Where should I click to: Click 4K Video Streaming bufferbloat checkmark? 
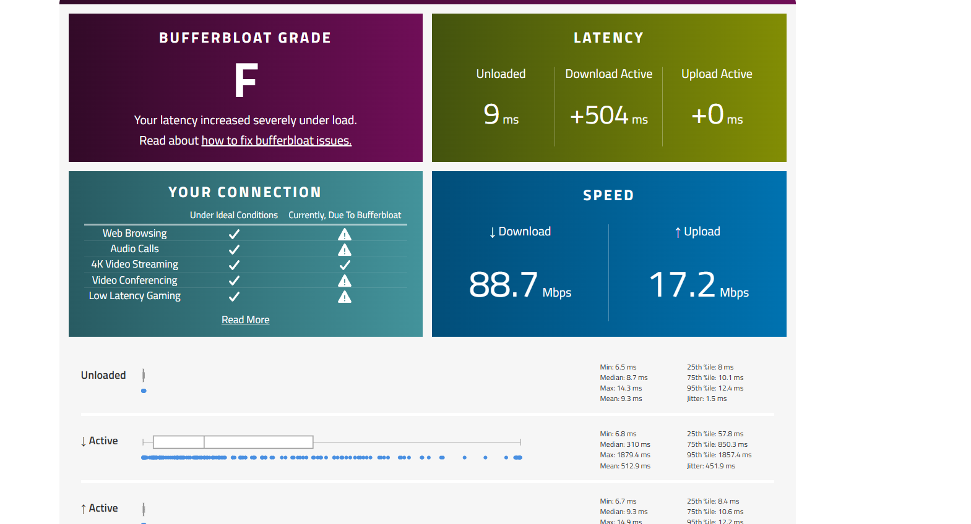[x=345, y=265]
